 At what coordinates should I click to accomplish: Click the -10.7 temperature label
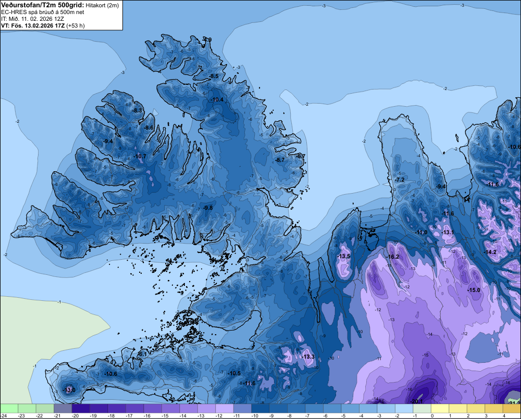point(140,156)
